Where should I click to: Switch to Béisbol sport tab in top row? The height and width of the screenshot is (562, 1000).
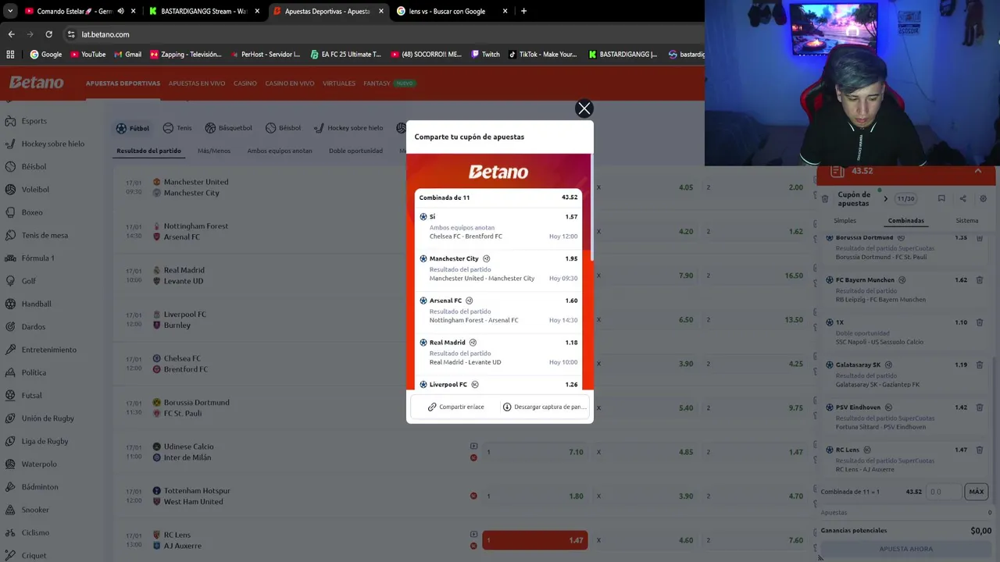[283, 128]
